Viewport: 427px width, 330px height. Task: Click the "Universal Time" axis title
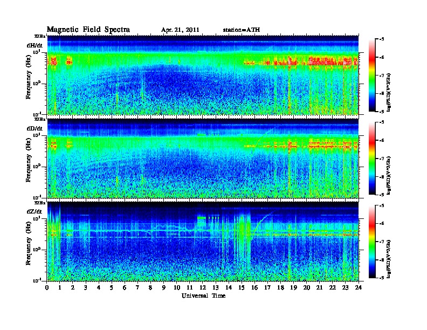203,295
